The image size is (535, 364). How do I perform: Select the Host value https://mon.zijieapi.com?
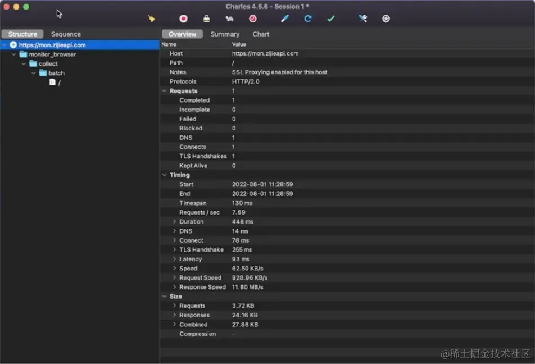click(265, 53)
